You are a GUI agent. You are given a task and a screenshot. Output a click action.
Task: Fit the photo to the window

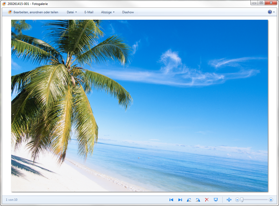(x=229, y=200)
